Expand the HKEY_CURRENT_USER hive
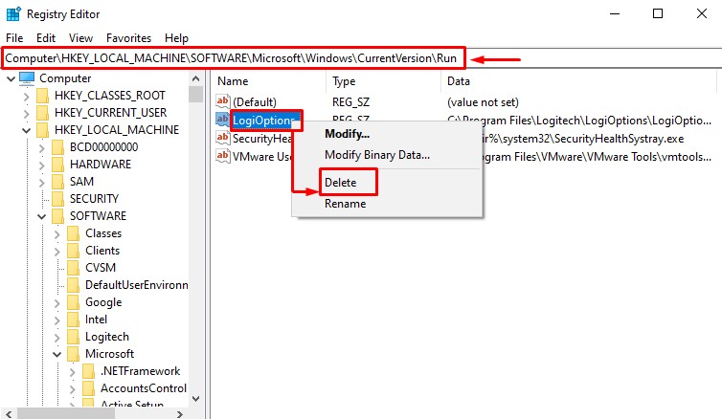Screen dimensions: 722x419 (x=26, y=113)
